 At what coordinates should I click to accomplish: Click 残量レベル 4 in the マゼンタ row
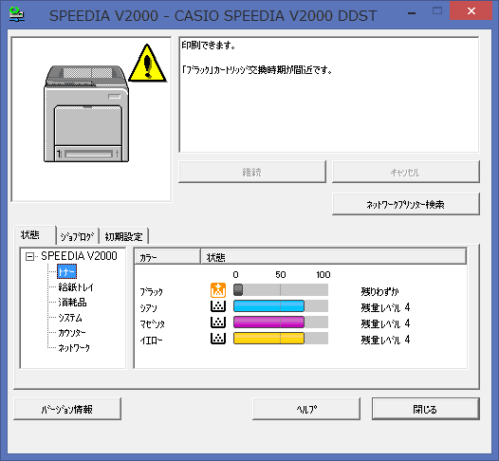click(385, 323)
